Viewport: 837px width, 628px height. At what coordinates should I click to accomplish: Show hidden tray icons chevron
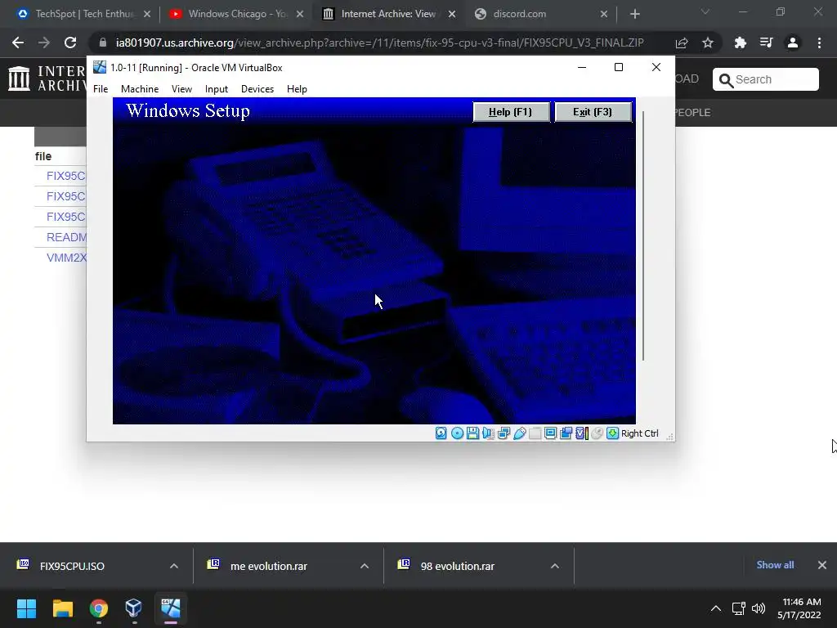point(716,608)
